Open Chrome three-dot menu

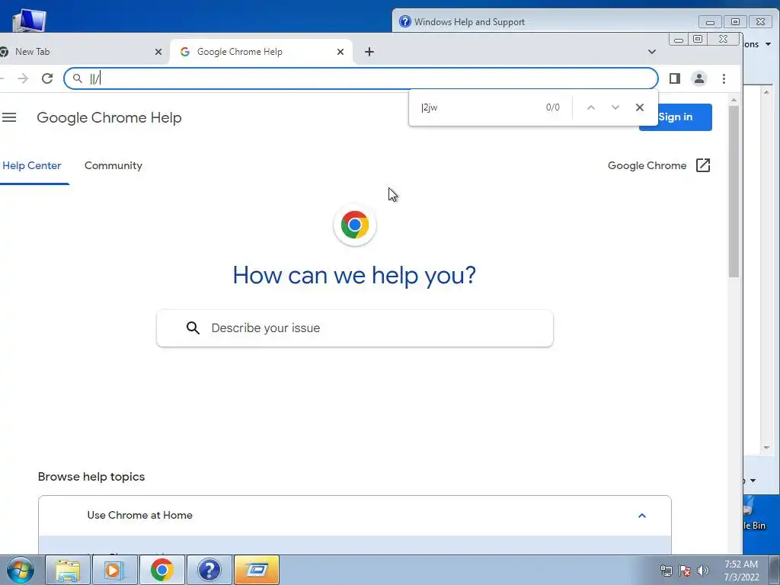(724, 78)
